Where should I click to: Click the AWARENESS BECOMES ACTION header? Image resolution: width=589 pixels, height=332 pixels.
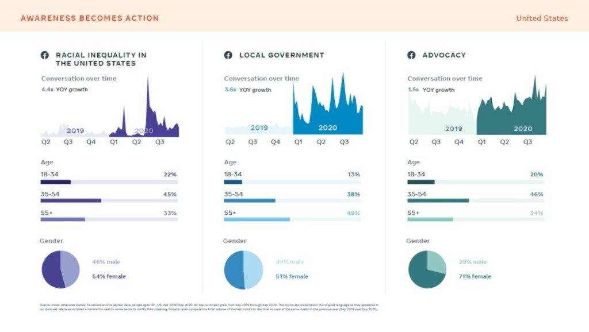coord(88,18)
